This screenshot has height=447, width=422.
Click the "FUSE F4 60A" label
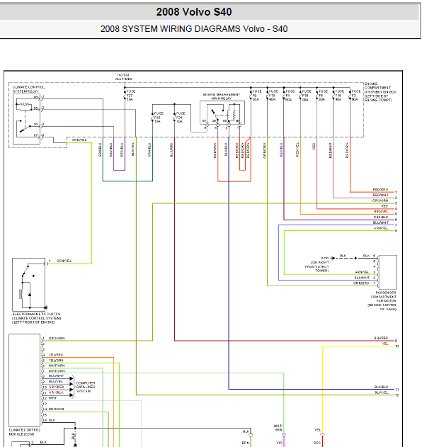pos(290,95)
